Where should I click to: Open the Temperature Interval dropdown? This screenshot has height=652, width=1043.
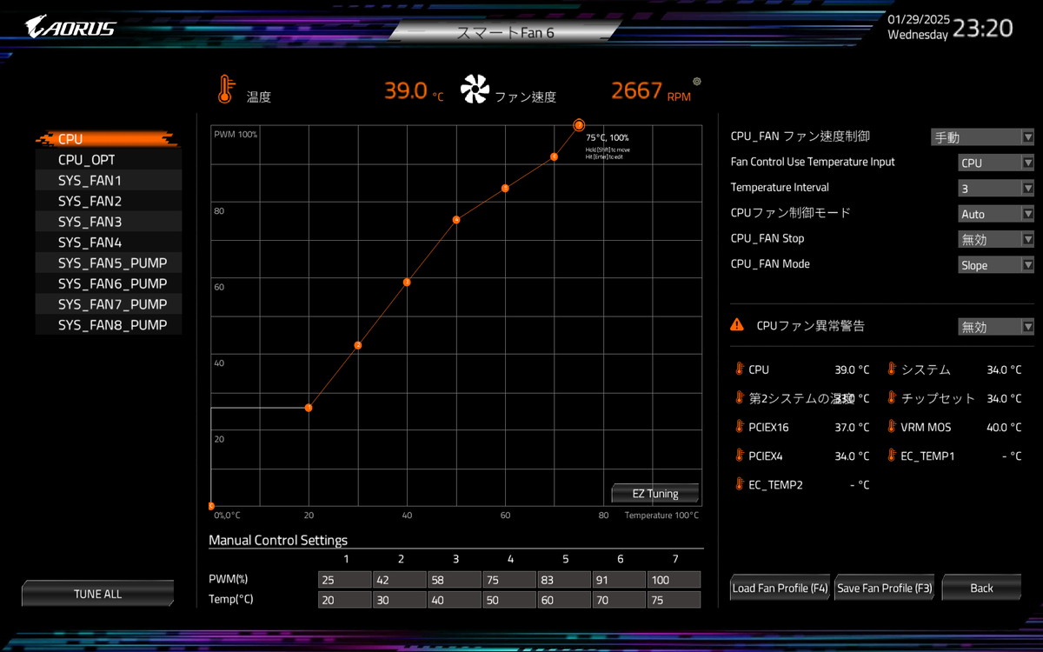pos(995,189)
